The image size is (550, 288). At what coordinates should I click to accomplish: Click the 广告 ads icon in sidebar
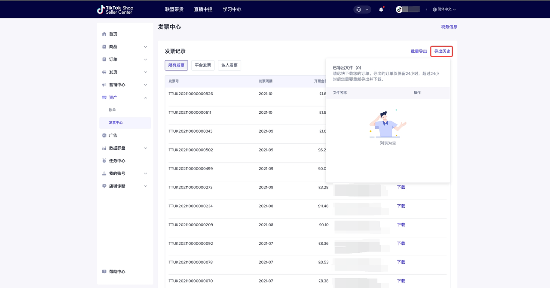(104, 135)
